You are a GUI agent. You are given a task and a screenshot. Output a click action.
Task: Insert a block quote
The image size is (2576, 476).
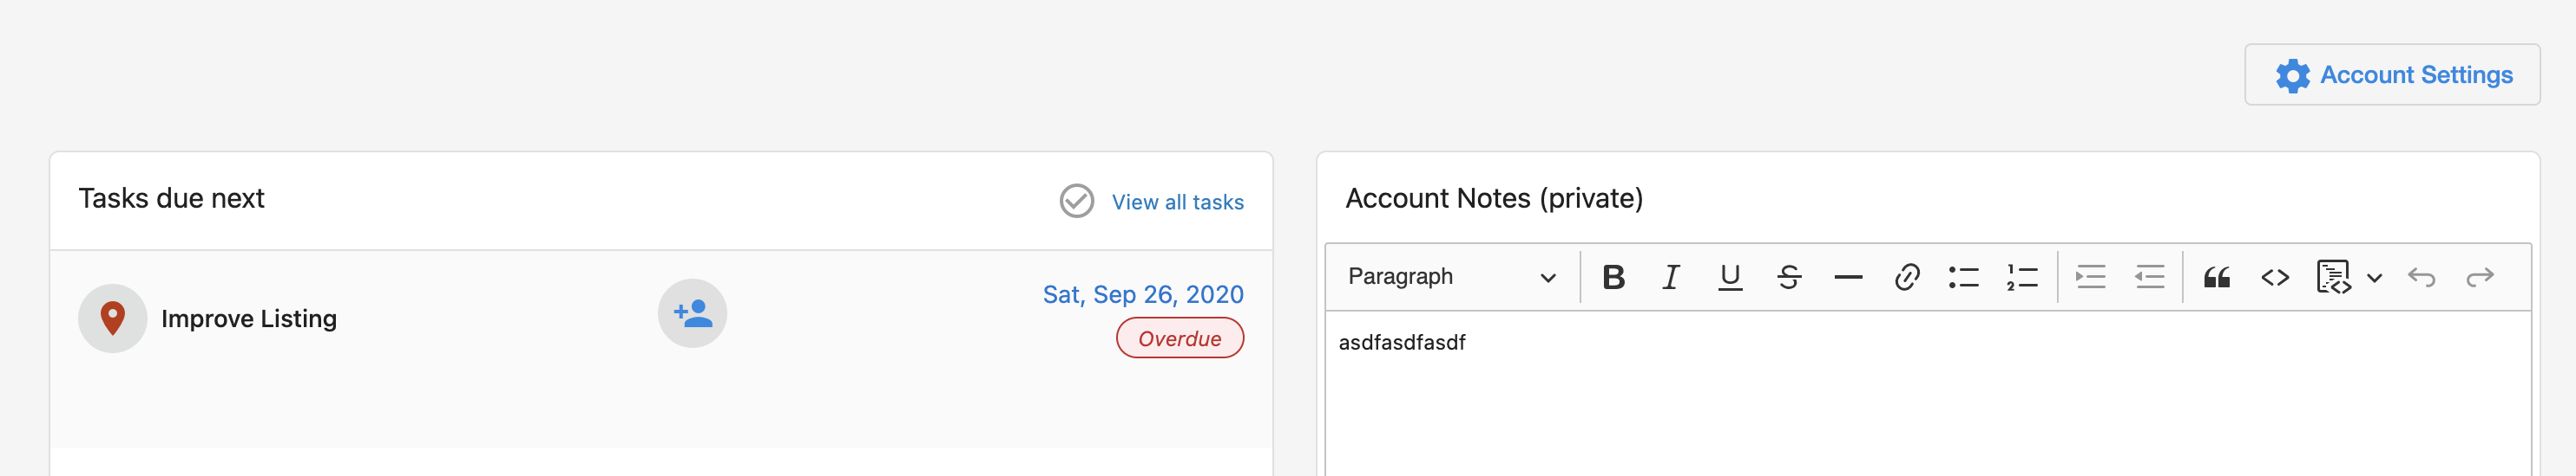2217,276
